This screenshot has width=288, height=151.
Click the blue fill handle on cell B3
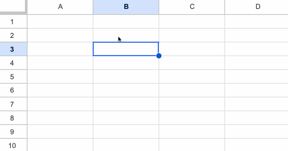159,56
